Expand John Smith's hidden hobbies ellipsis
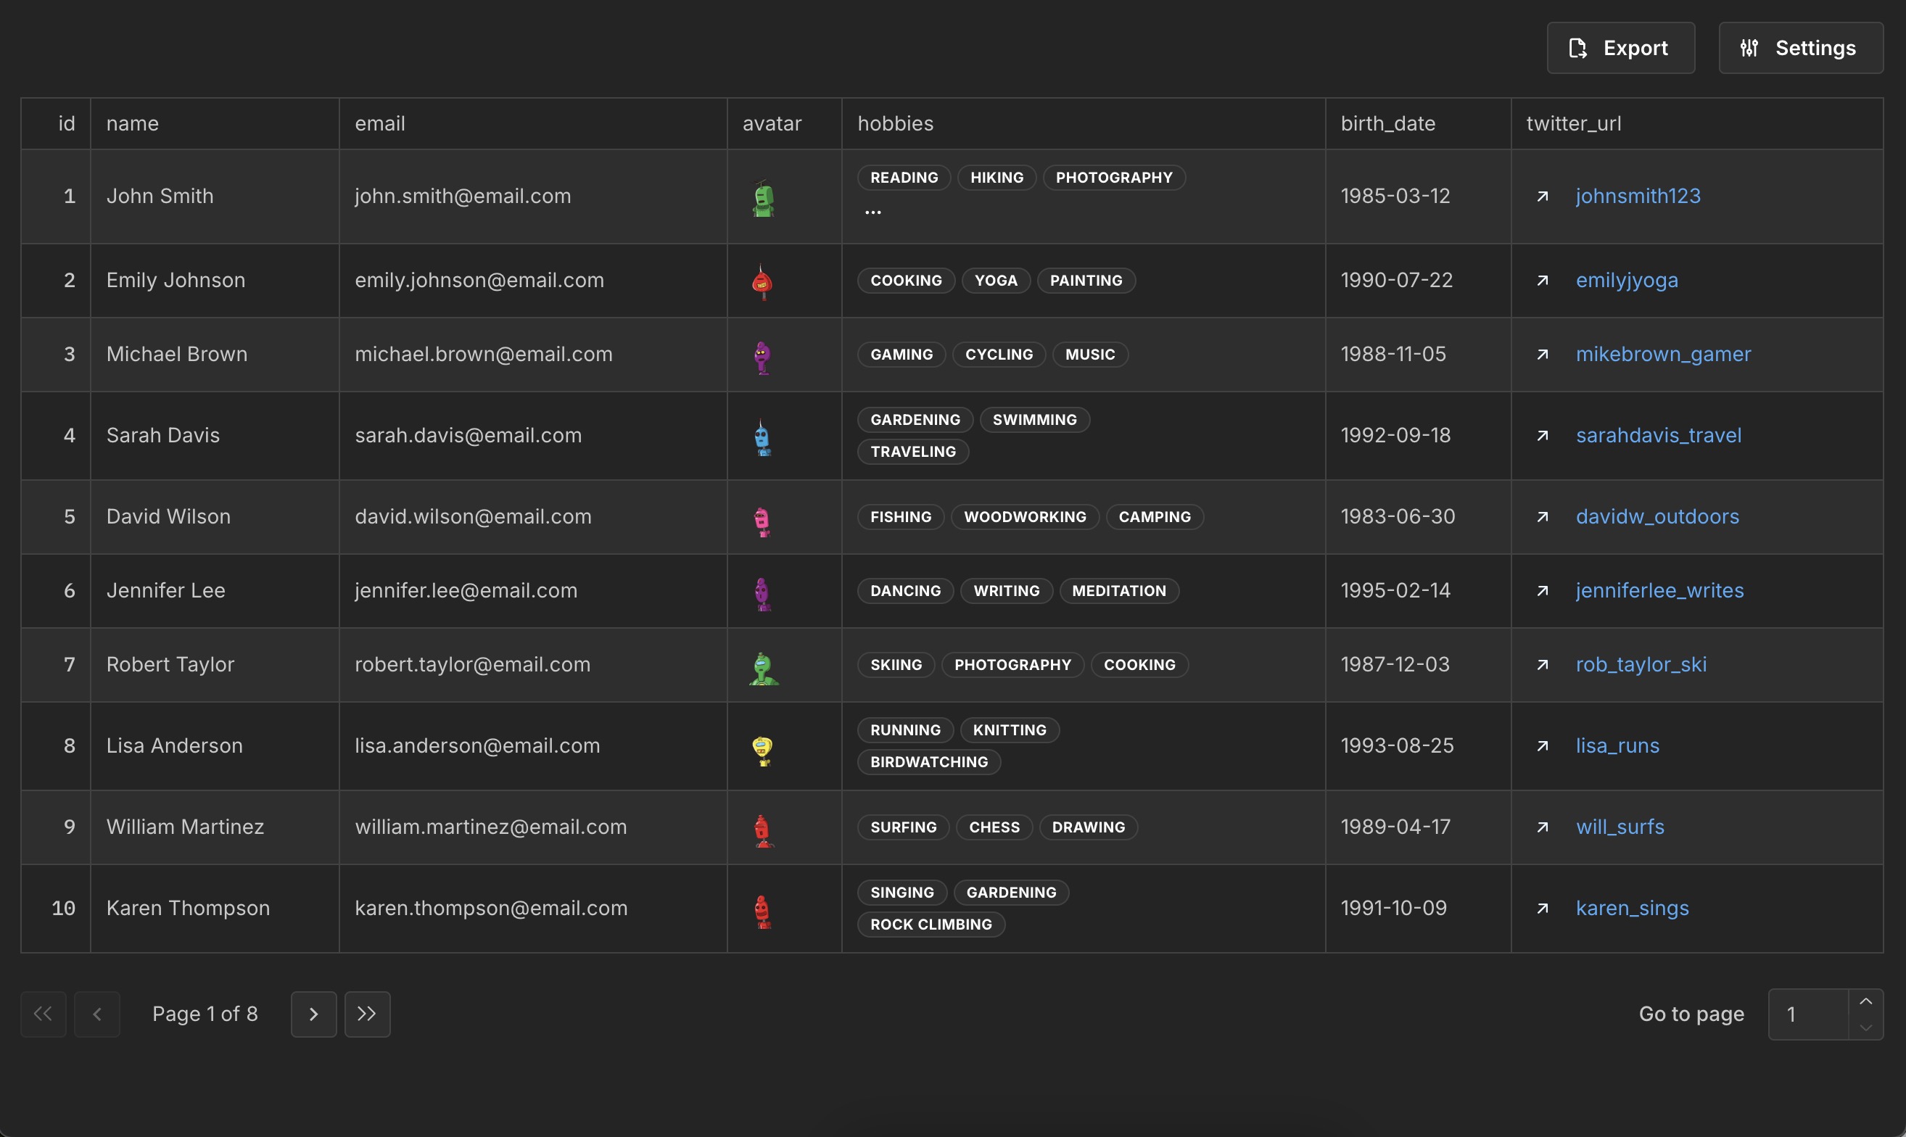Image resolution: width=1906 pixels, height=1137 pixels. coord(872,212)
